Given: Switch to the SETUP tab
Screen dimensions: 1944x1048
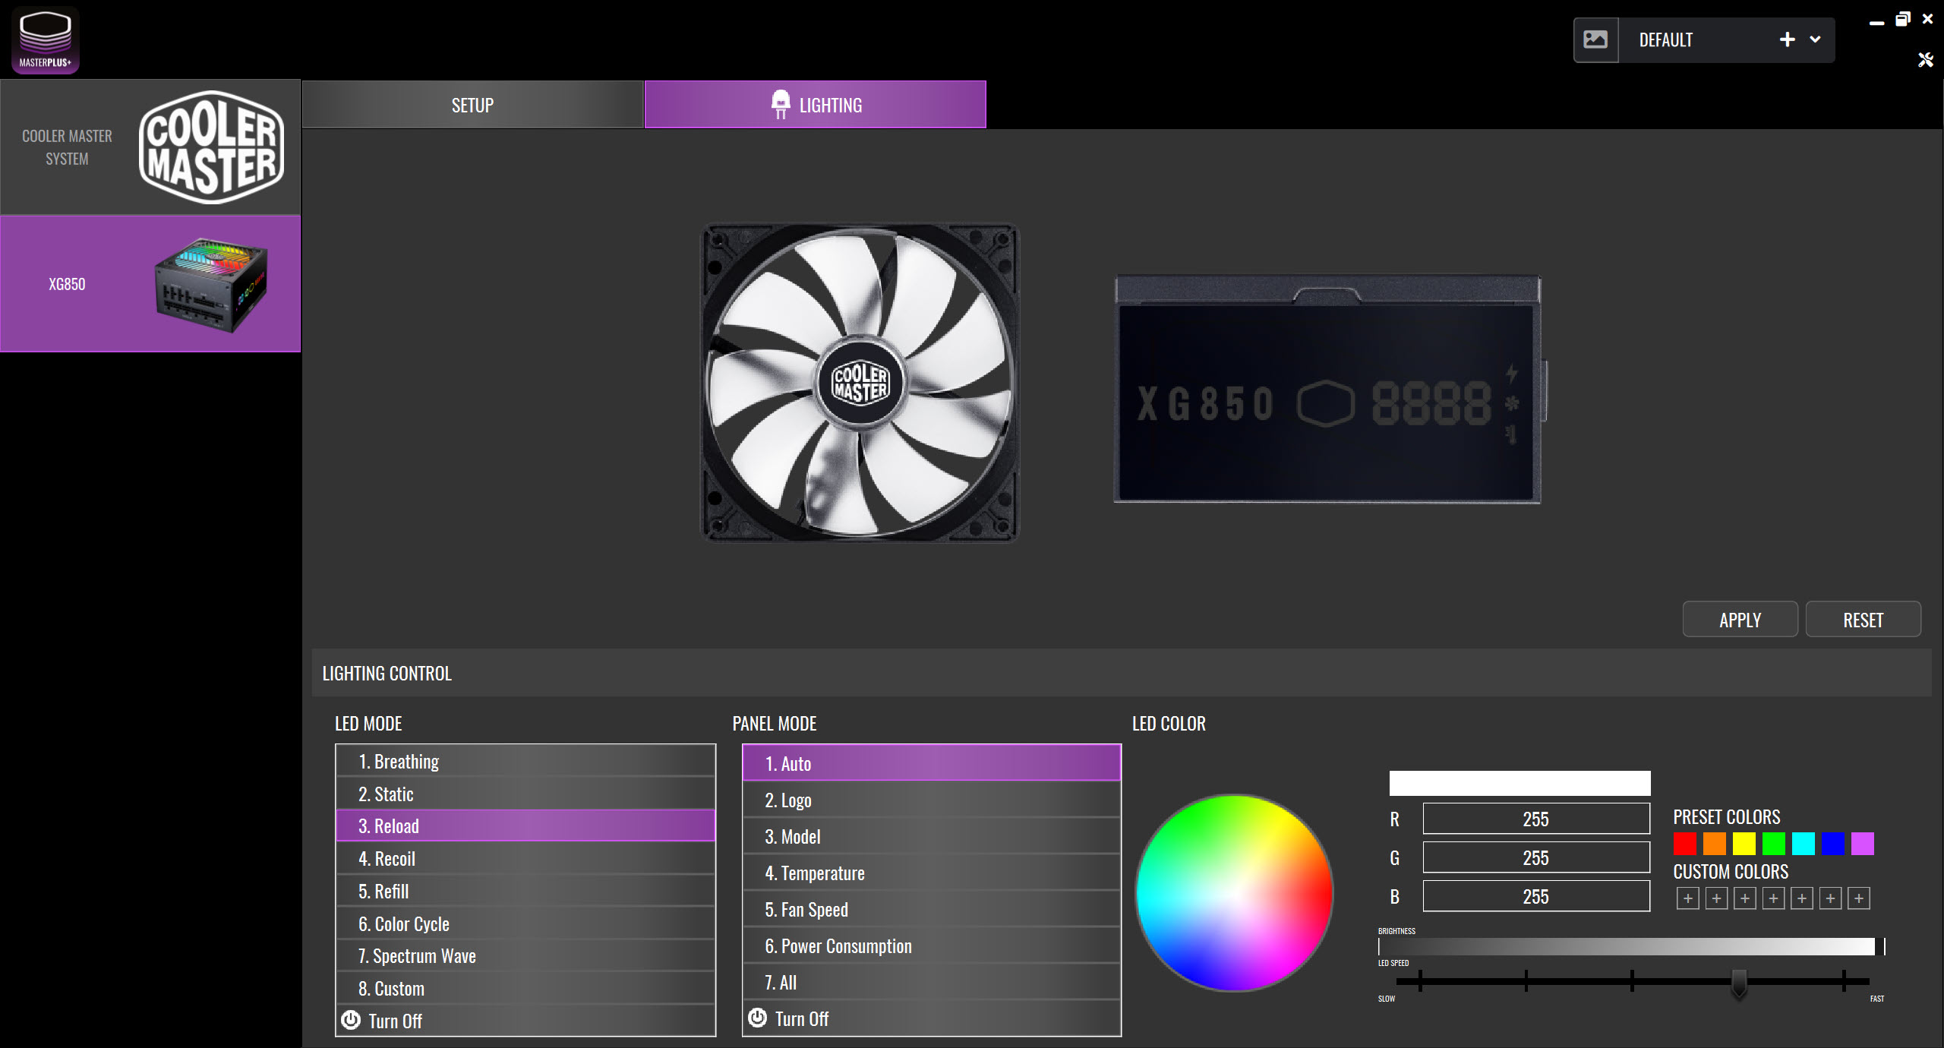Looking at the screenshot, I should (x=472, y=105).
